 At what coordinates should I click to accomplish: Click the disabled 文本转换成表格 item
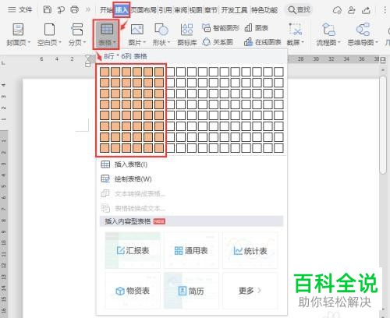tap(133, 193)
